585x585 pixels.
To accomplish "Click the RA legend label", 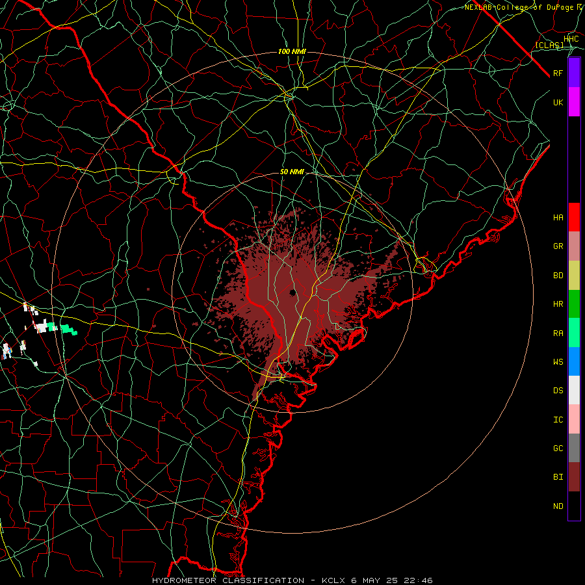I will [558, 333].
